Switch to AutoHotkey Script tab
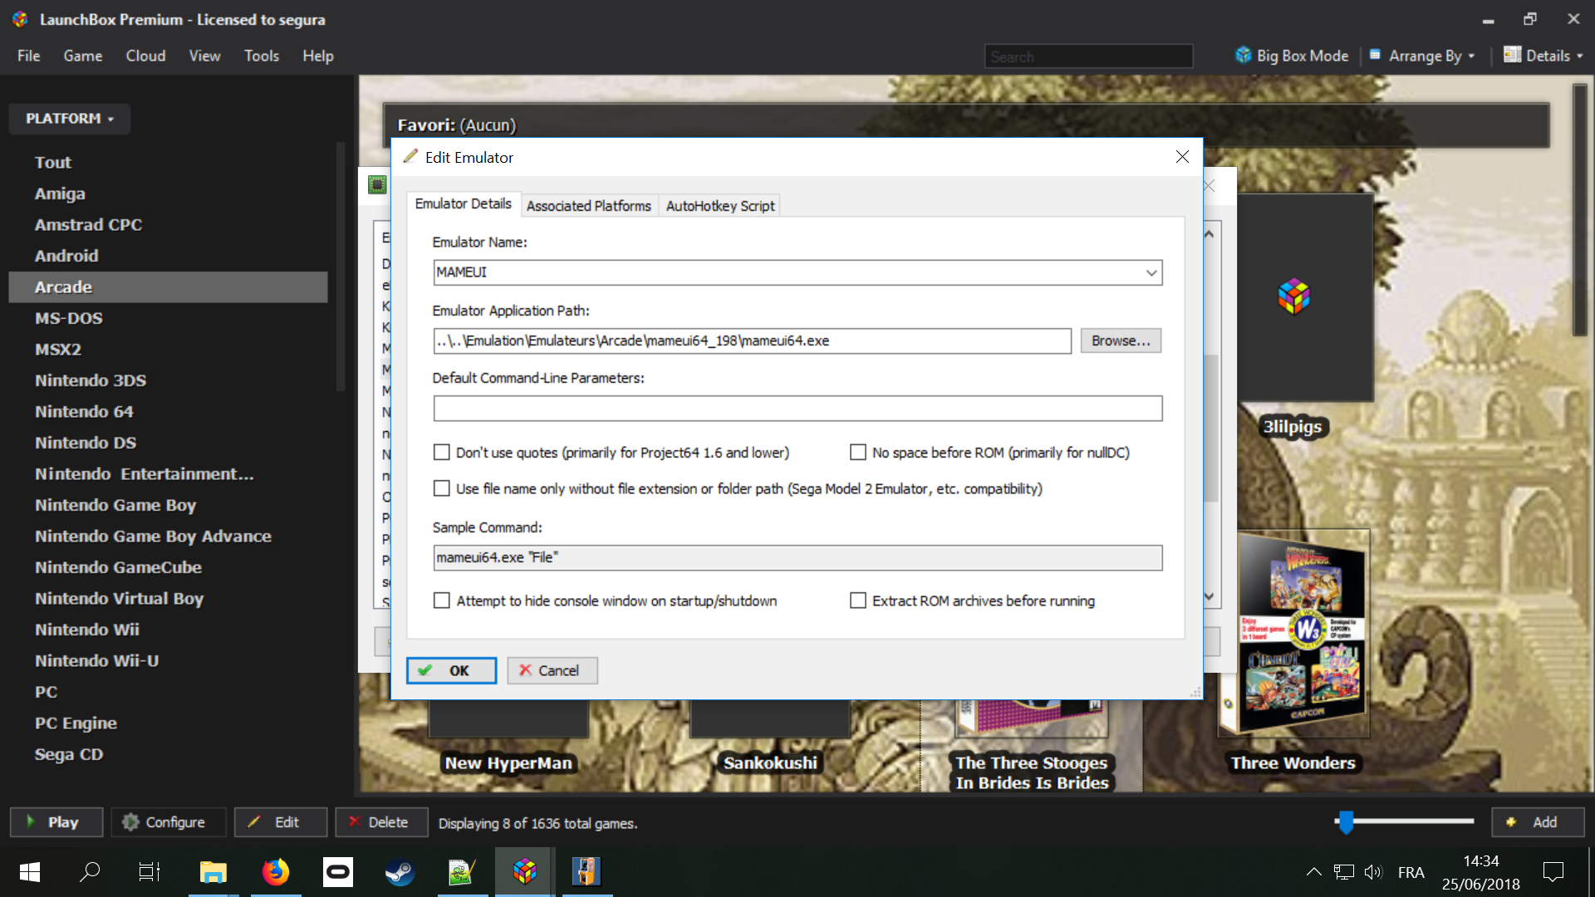1595x897 pixels. (x=720, y=205)
